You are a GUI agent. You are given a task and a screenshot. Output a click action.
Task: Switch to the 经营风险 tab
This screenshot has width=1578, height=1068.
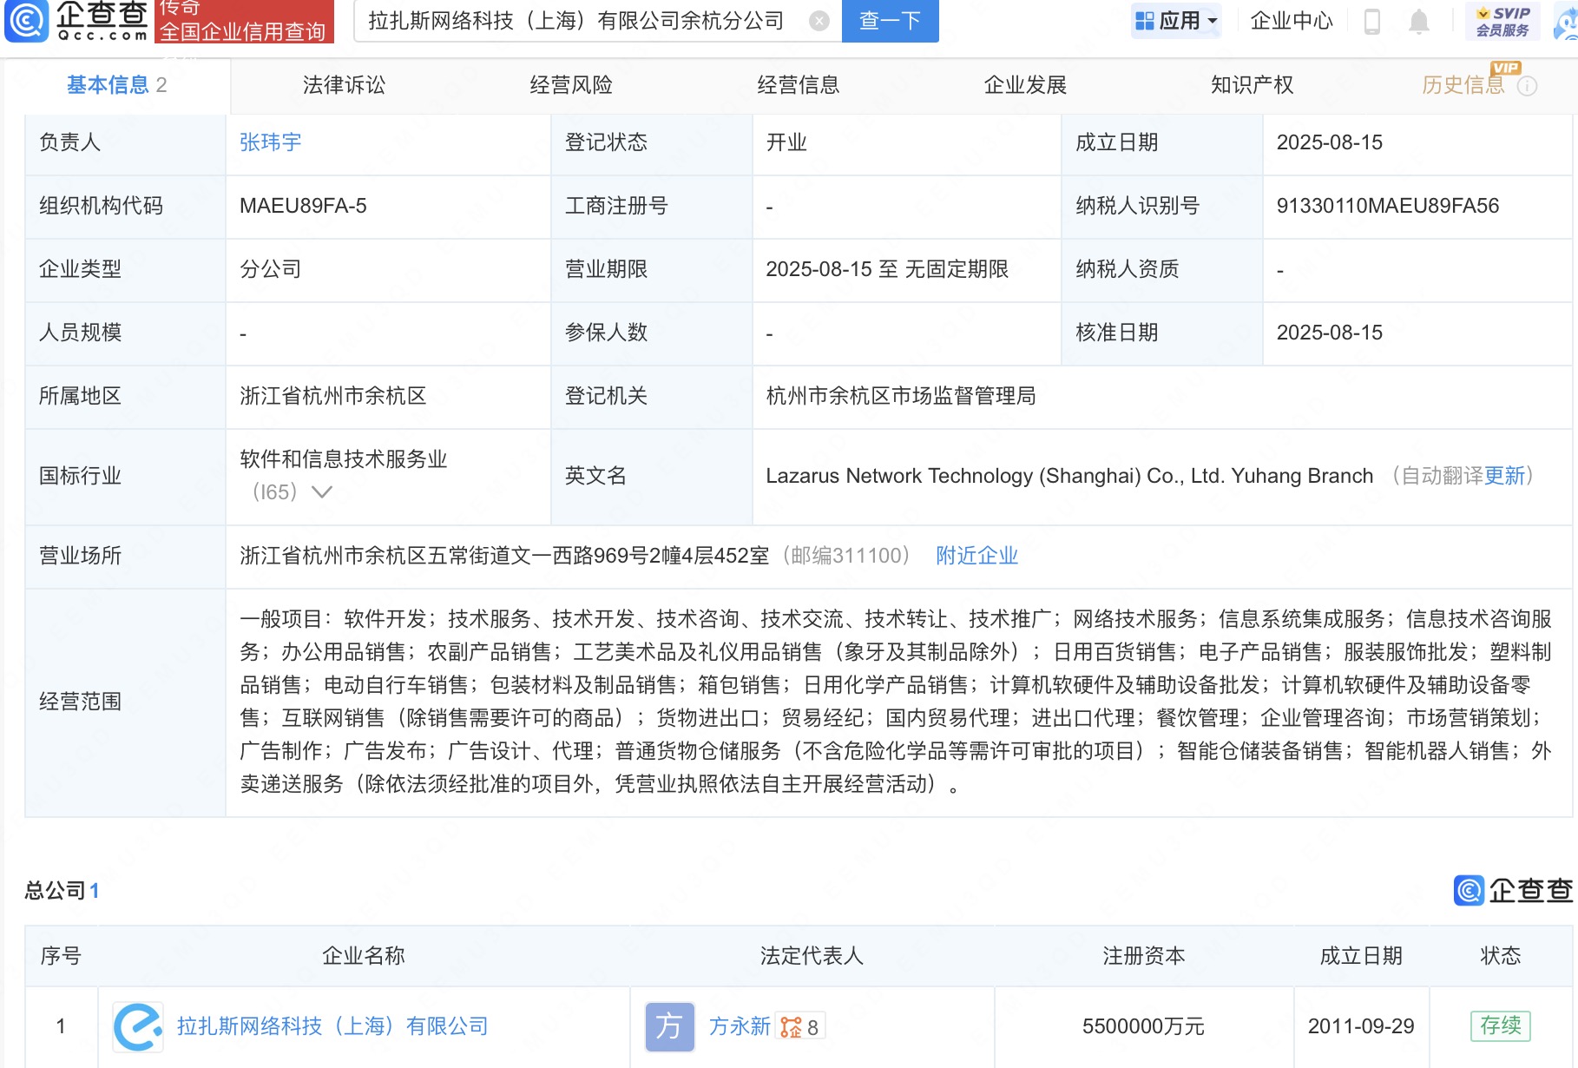tap(571, 85)
